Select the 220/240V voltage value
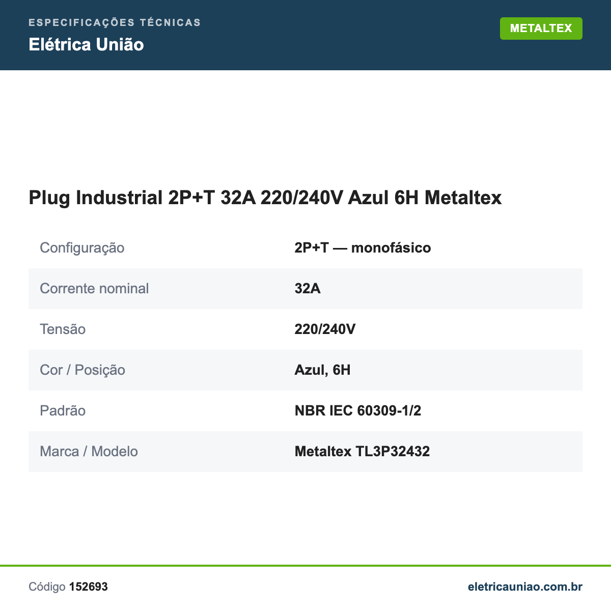 (x=325, y=329)
